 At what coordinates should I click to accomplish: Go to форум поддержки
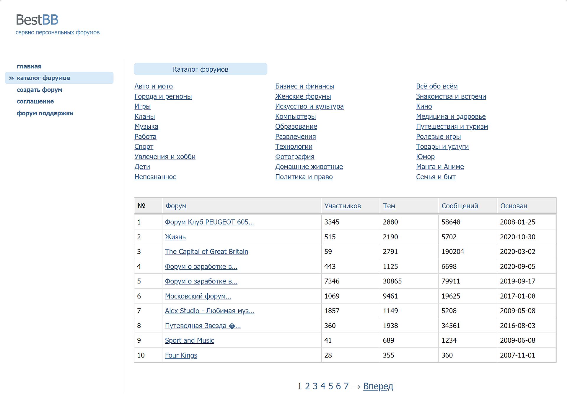pos(45,113)
